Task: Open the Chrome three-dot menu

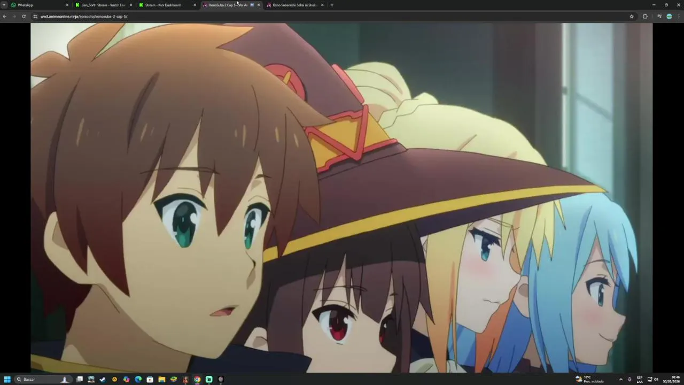Action: point(679,16)
